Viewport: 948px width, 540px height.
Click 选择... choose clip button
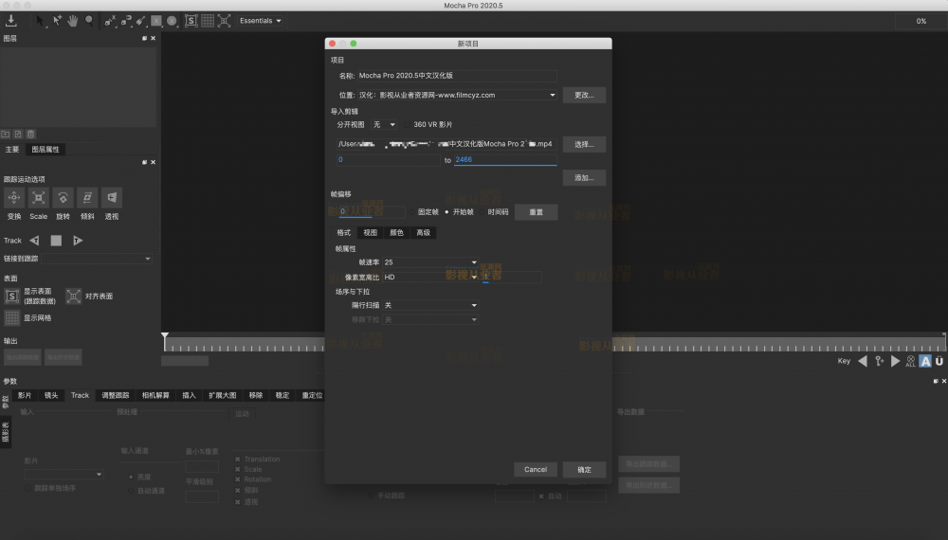[x=584, y=144]
